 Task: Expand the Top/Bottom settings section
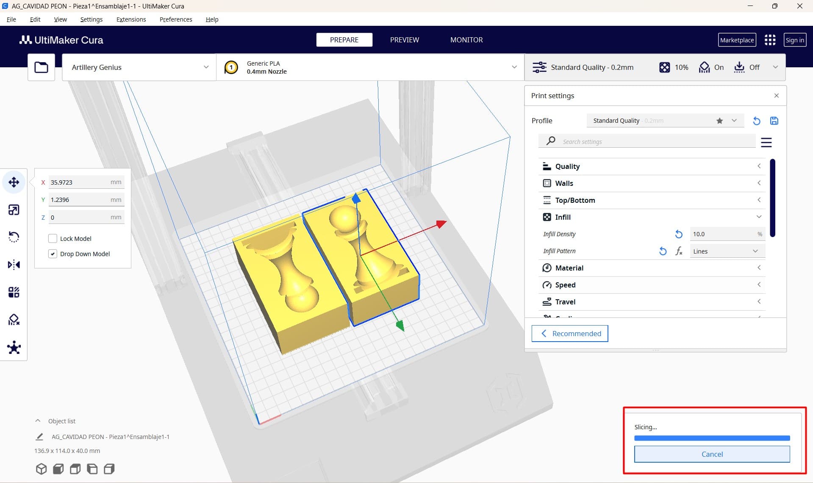coord(652,200)
